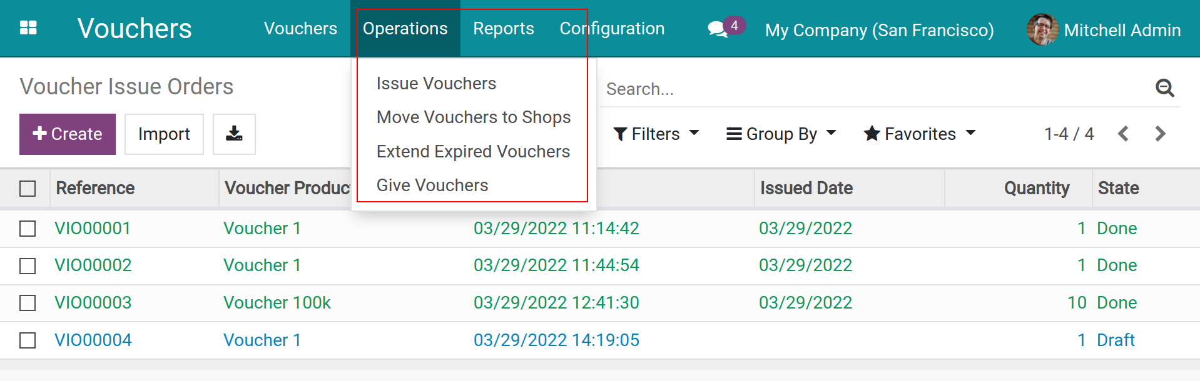Click Voucher 1 product in VIO00004 row
The height and width of the screenshot is (381, 1200).
[262, 340]
